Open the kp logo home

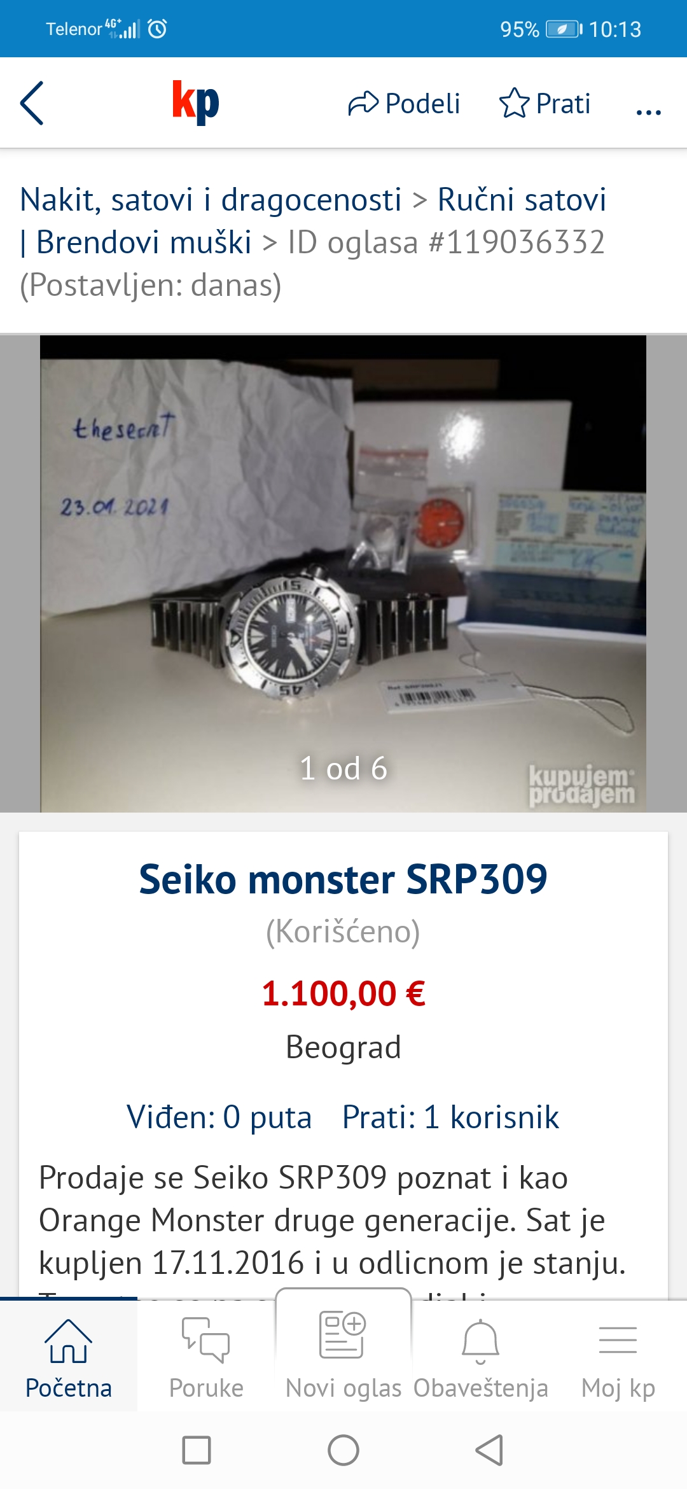tap(195, 102)
